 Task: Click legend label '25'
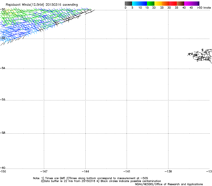click(162, 8)
